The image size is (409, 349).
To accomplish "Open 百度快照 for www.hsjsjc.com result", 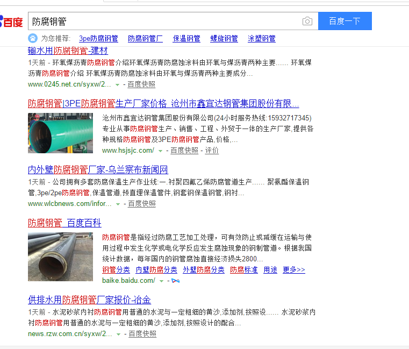I will click(184, 151).
